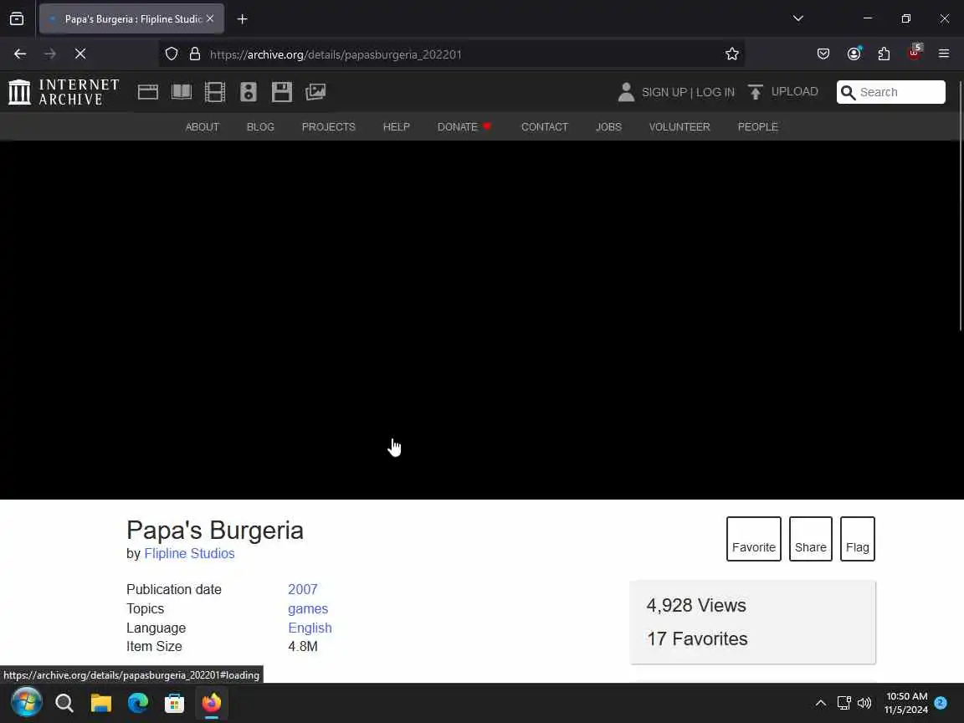964x723 pixels.
Task: Click the browser address bar URL
Action: (335, 54)
